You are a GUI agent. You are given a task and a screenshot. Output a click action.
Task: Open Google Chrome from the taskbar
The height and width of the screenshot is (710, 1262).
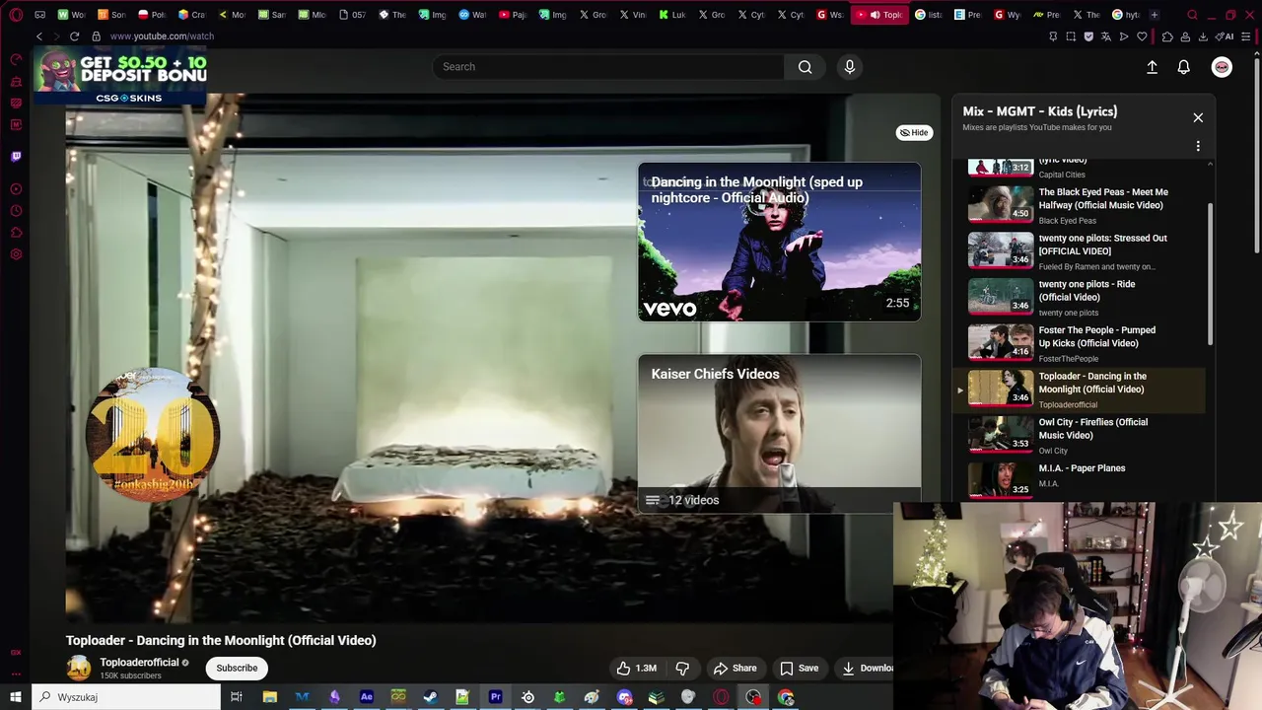pos(786,697)
